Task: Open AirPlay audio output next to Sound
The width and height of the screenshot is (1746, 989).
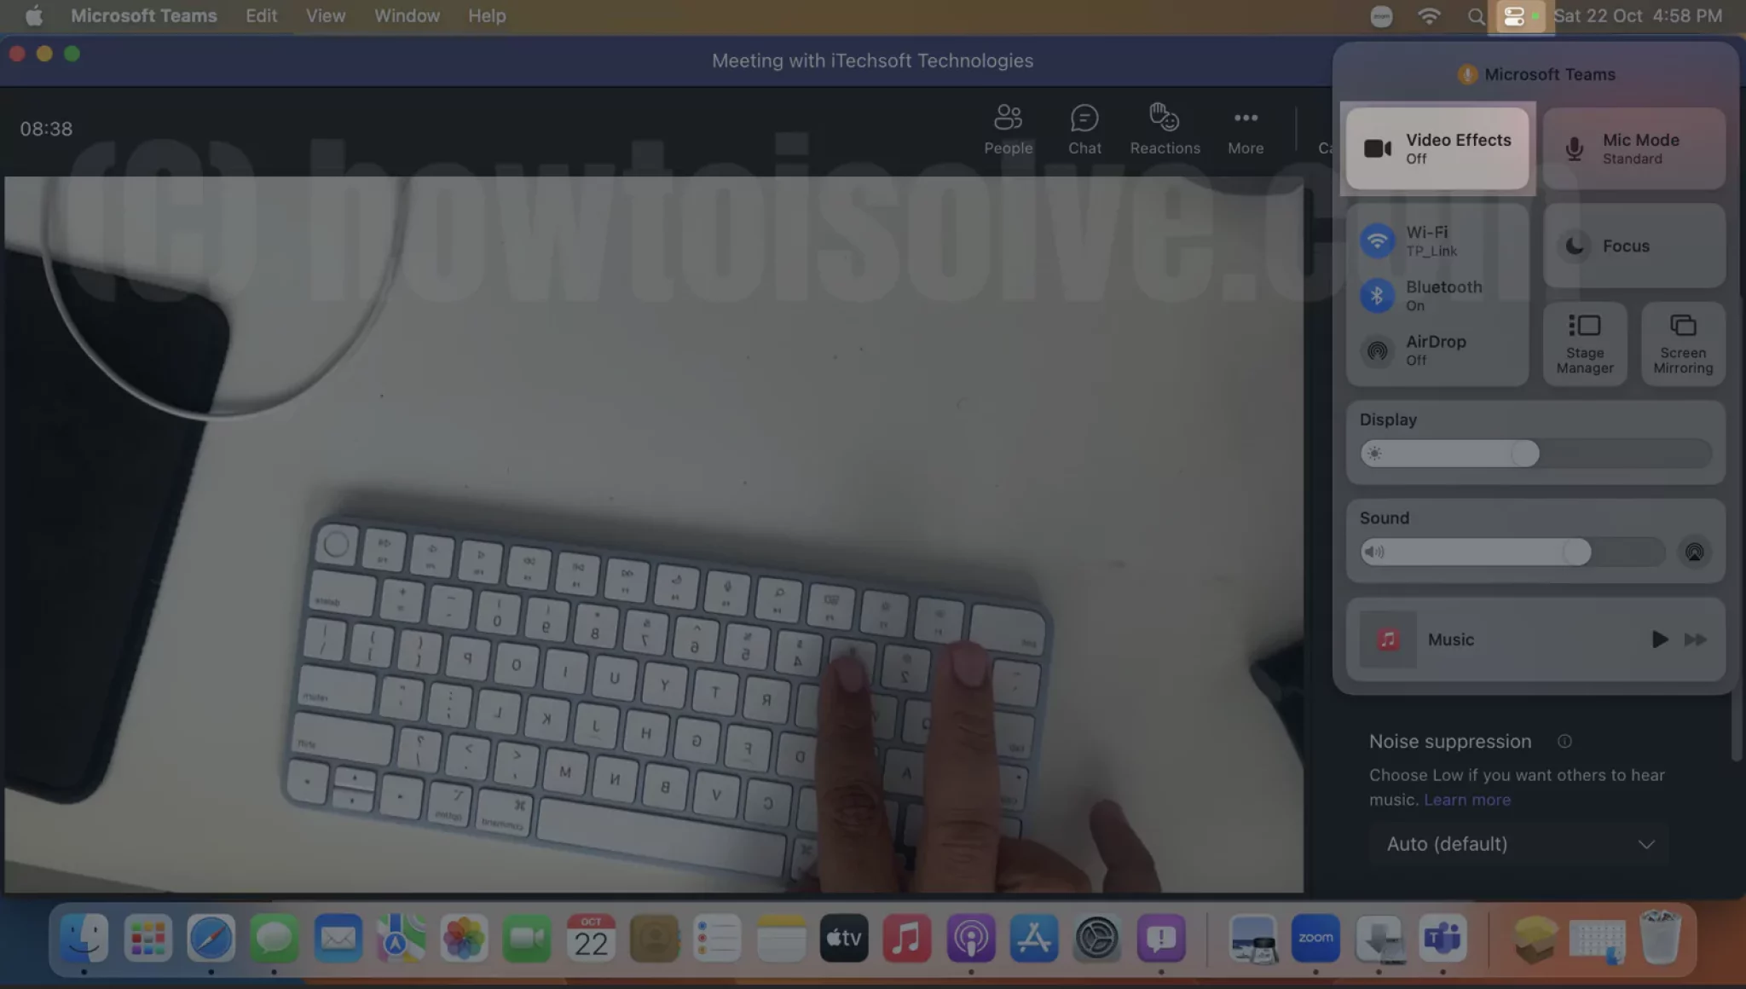Action: pos(1694,552)
